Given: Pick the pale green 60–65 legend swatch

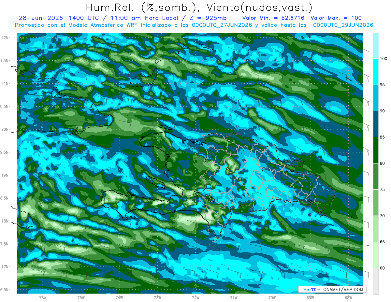Looking at the screenshot, I should pyautogui.click(x=376, y=255).
